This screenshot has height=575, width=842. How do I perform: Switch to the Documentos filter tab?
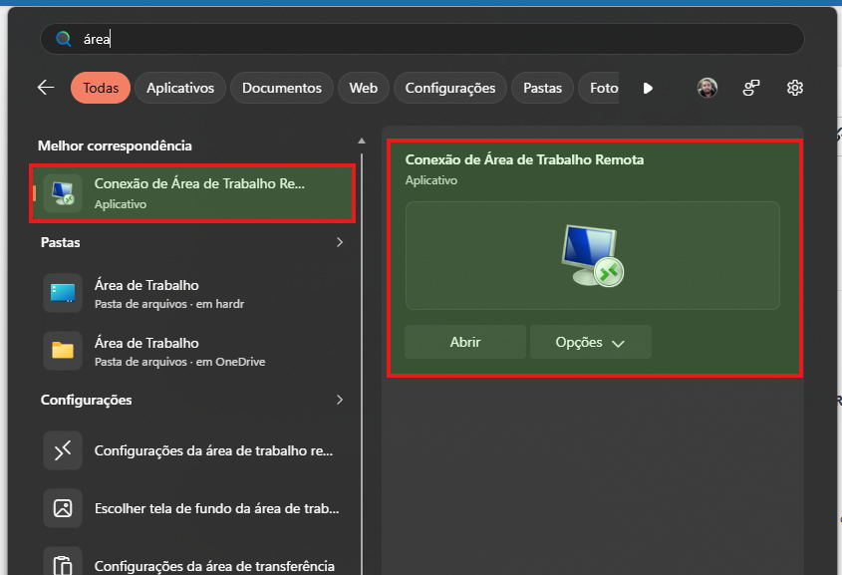[x=282, y=88]
